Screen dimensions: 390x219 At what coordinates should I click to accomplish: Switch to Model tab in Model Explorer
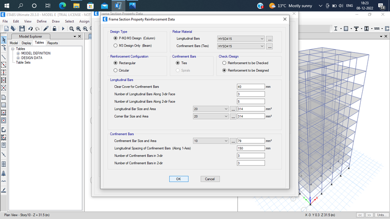tap(14, 43)
